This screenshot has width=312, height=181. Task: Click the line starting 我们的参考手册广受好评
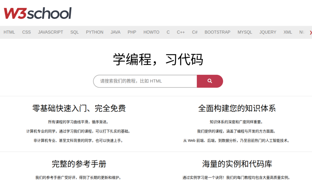click(78, 178)
